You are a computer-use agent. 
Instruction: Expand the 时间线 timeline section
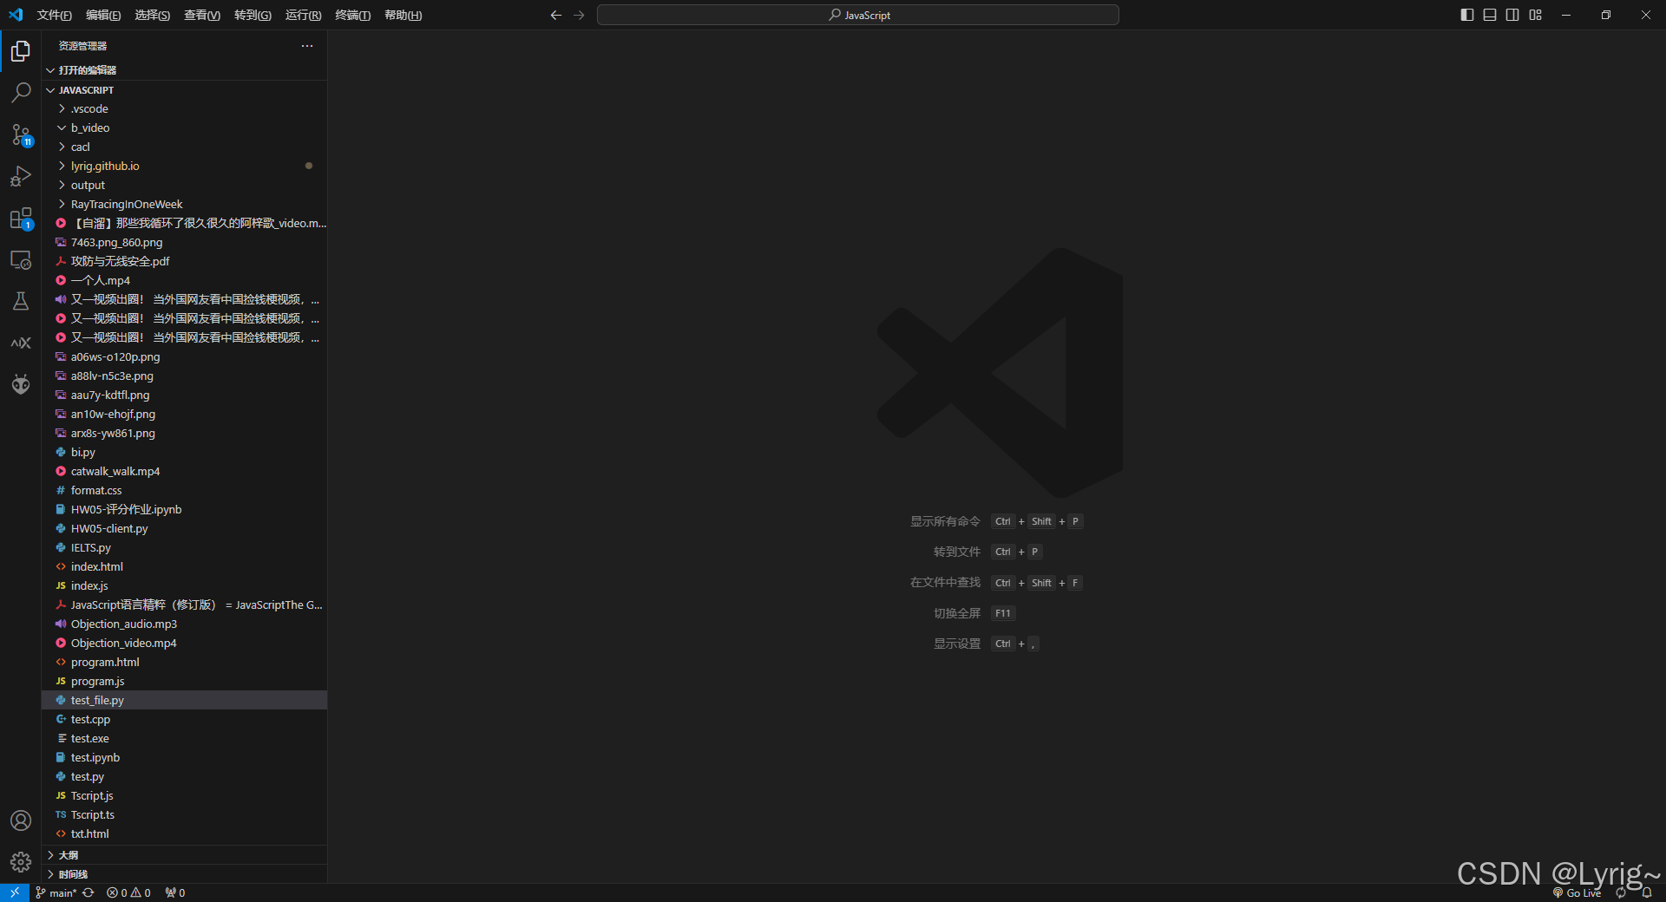184,874
